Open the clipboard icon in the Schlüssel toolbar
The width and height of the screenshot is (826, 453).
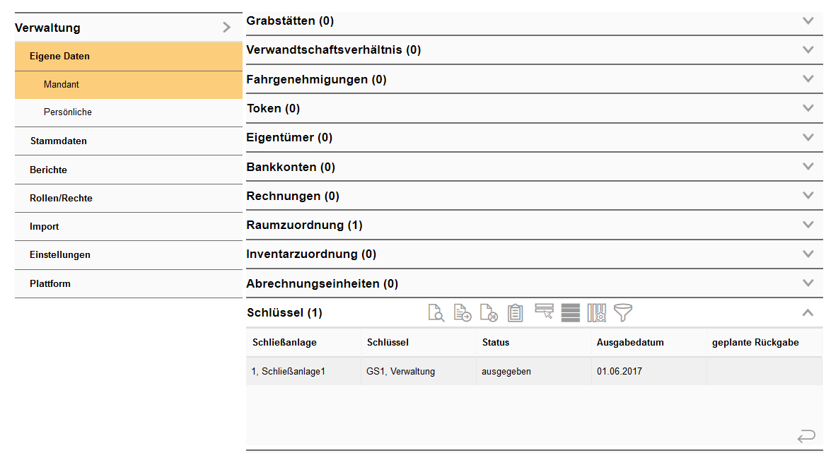point(515,313)
